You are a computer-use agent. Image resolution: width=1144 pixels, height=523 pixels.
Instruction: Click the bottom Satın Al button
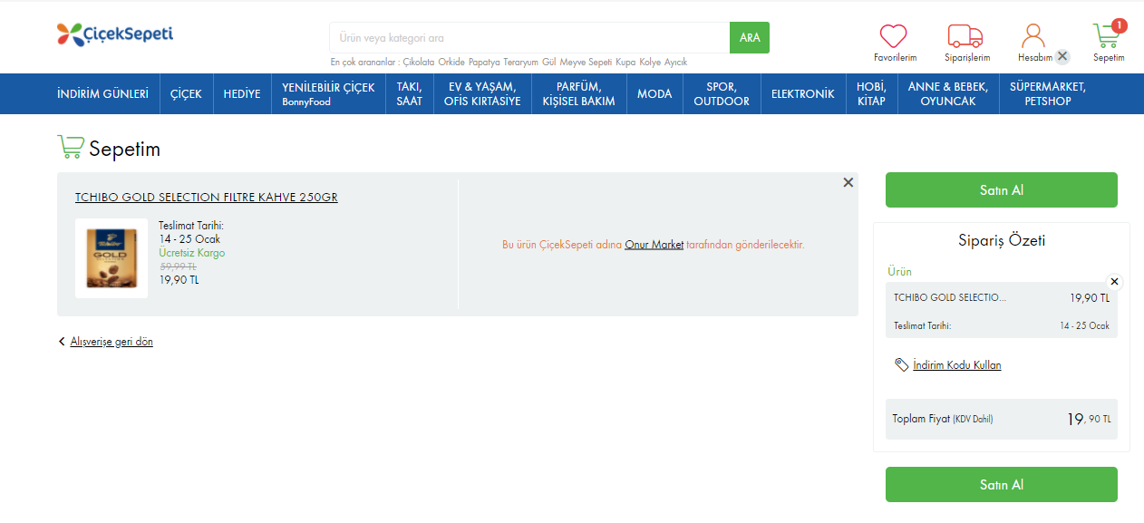tap(1002, 485)
